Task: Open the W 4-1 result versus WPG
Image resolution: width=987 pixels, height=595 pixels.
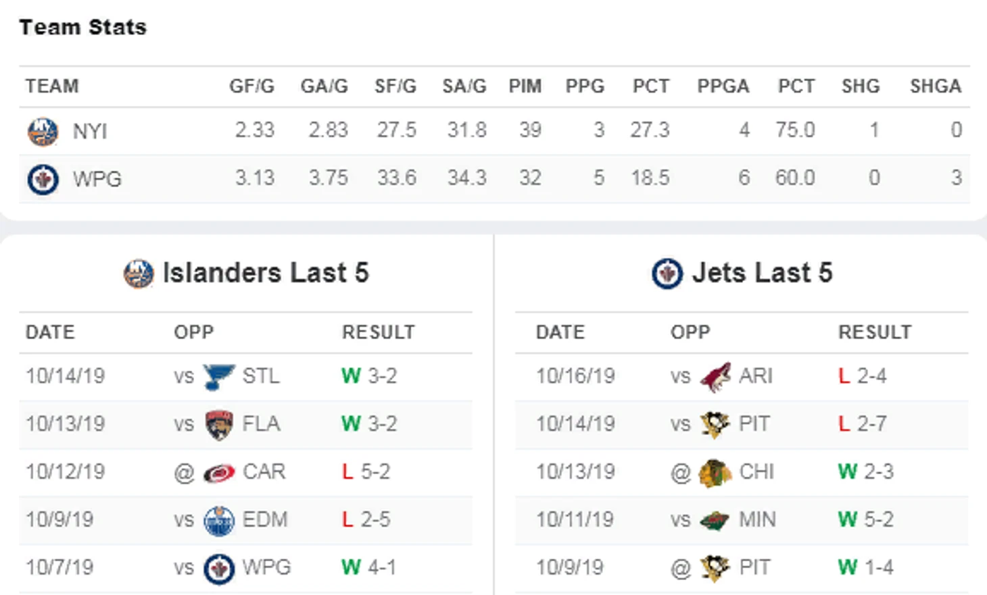Action: coord(369,568)
